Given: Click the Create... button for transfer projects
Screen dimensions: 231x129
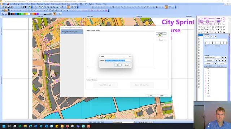Looking at the screenshot, I should tap(161, 33).
